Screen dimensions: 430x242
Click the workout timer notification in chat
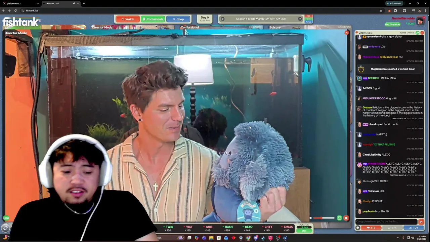point(390,69)
